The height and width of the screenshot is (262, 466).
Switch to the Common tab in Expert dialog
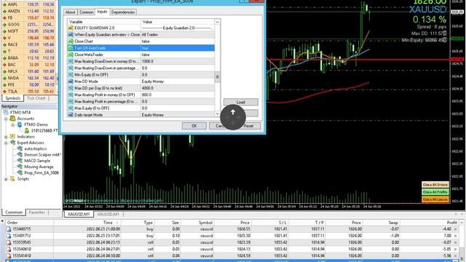tap(87, 12)
